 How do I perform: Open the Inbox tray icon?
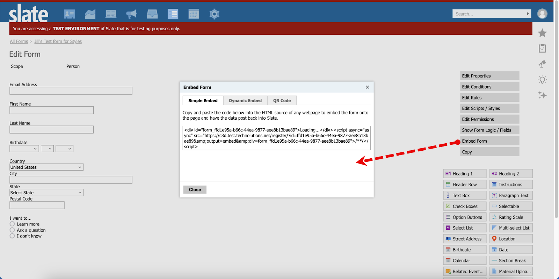point(152,14)
